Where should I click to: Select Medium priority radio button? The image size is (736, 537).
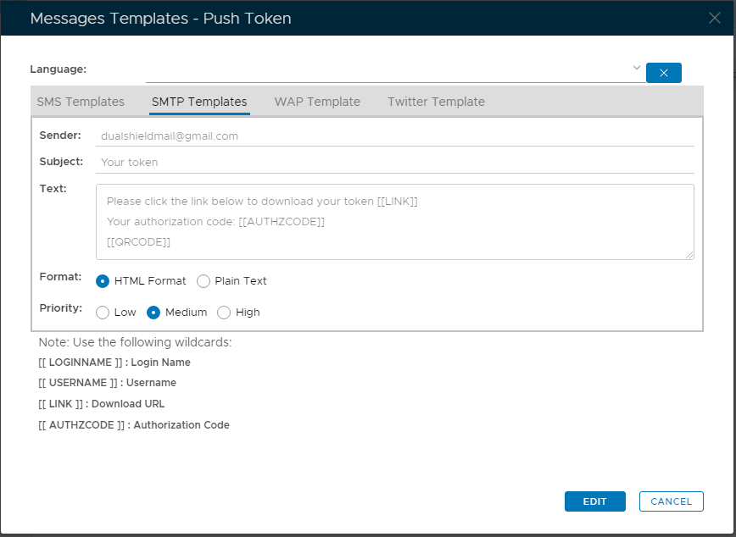[153, 313]
